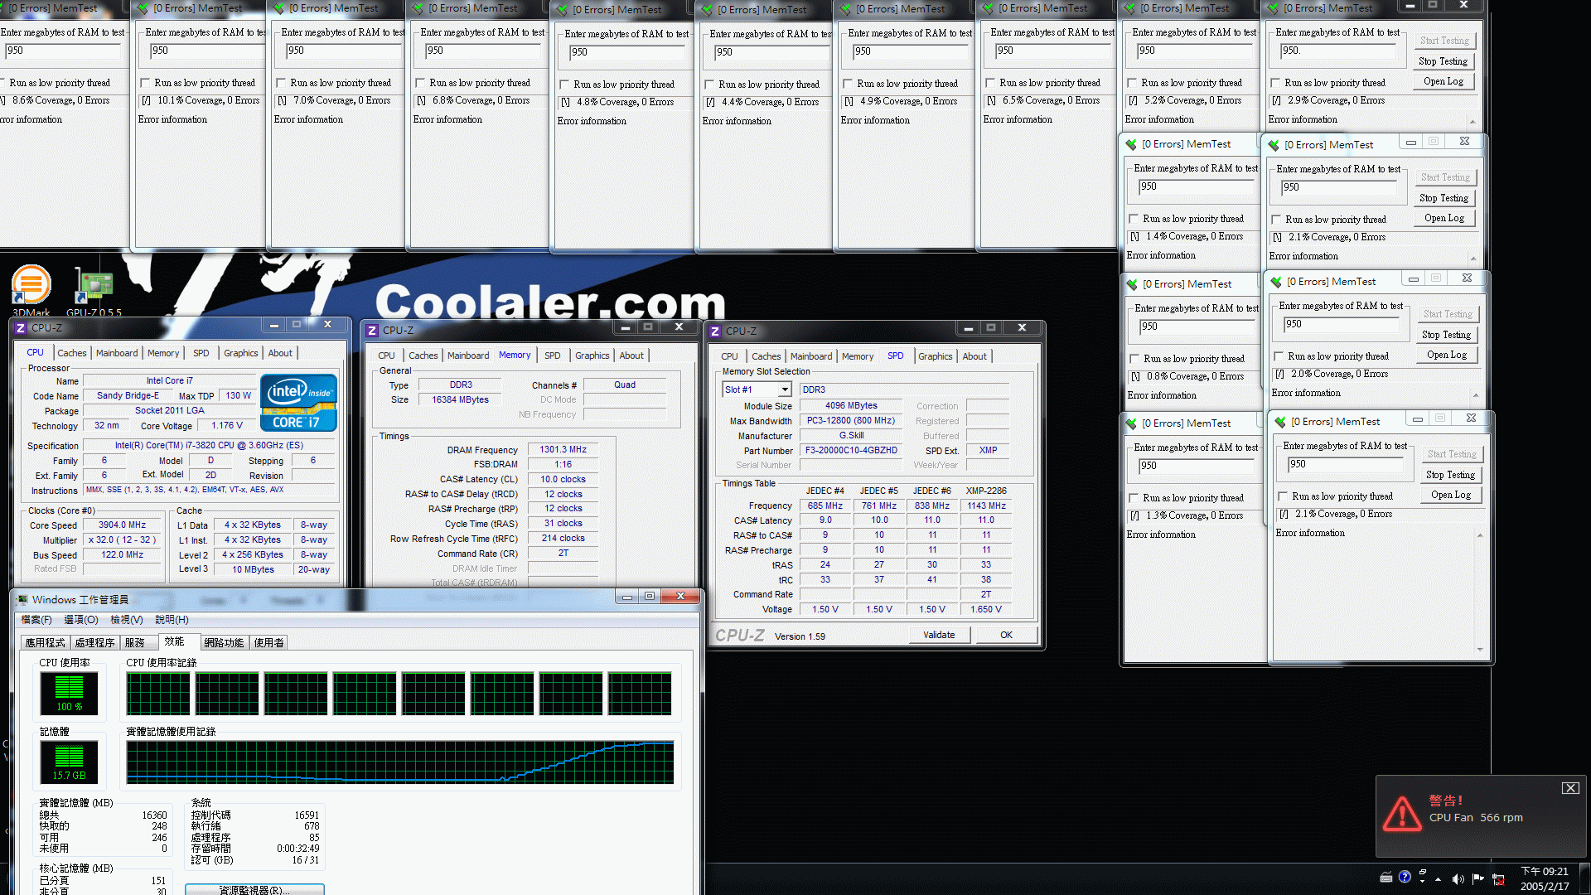This screenshot has height=895, width=1591.
Task: Open the Mainboard tab in the CPU-Z memory timings window
Action: [468, 356]
